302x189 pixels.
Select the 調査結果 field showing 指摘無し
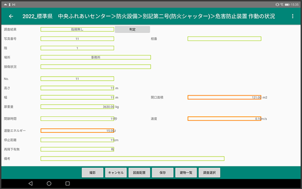pos(77,30)
